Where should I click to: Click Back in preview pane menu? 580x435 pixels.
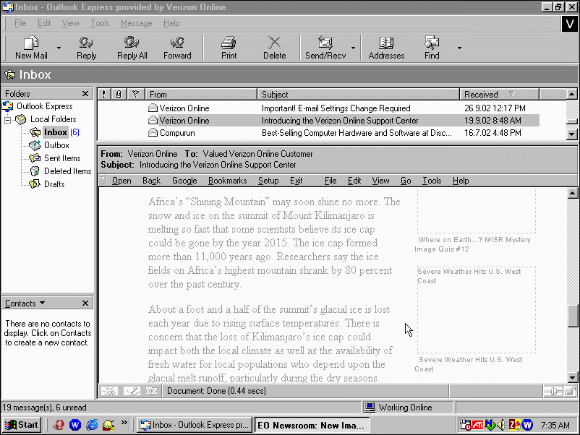tap(151, 181)
